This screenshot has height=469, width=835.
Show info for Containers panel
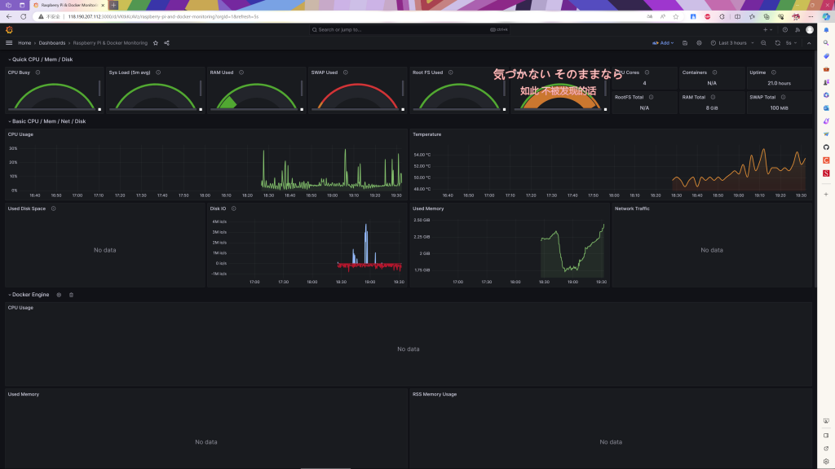(x=714, y=72)
